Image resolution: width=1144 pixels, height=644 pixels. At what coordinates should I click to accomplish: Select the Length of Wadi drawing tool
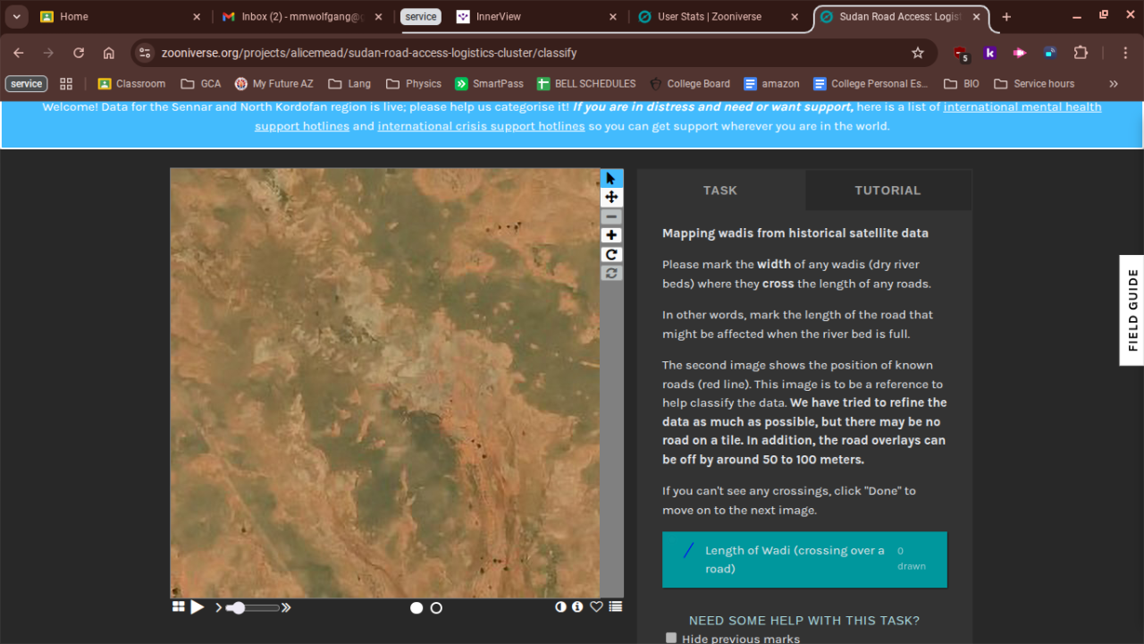tap(804, 560)
